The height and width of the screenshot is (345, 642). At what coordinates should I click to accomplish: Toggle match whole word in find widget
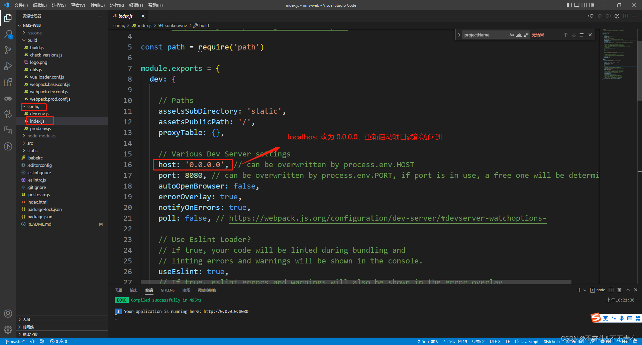click(519, 35)
